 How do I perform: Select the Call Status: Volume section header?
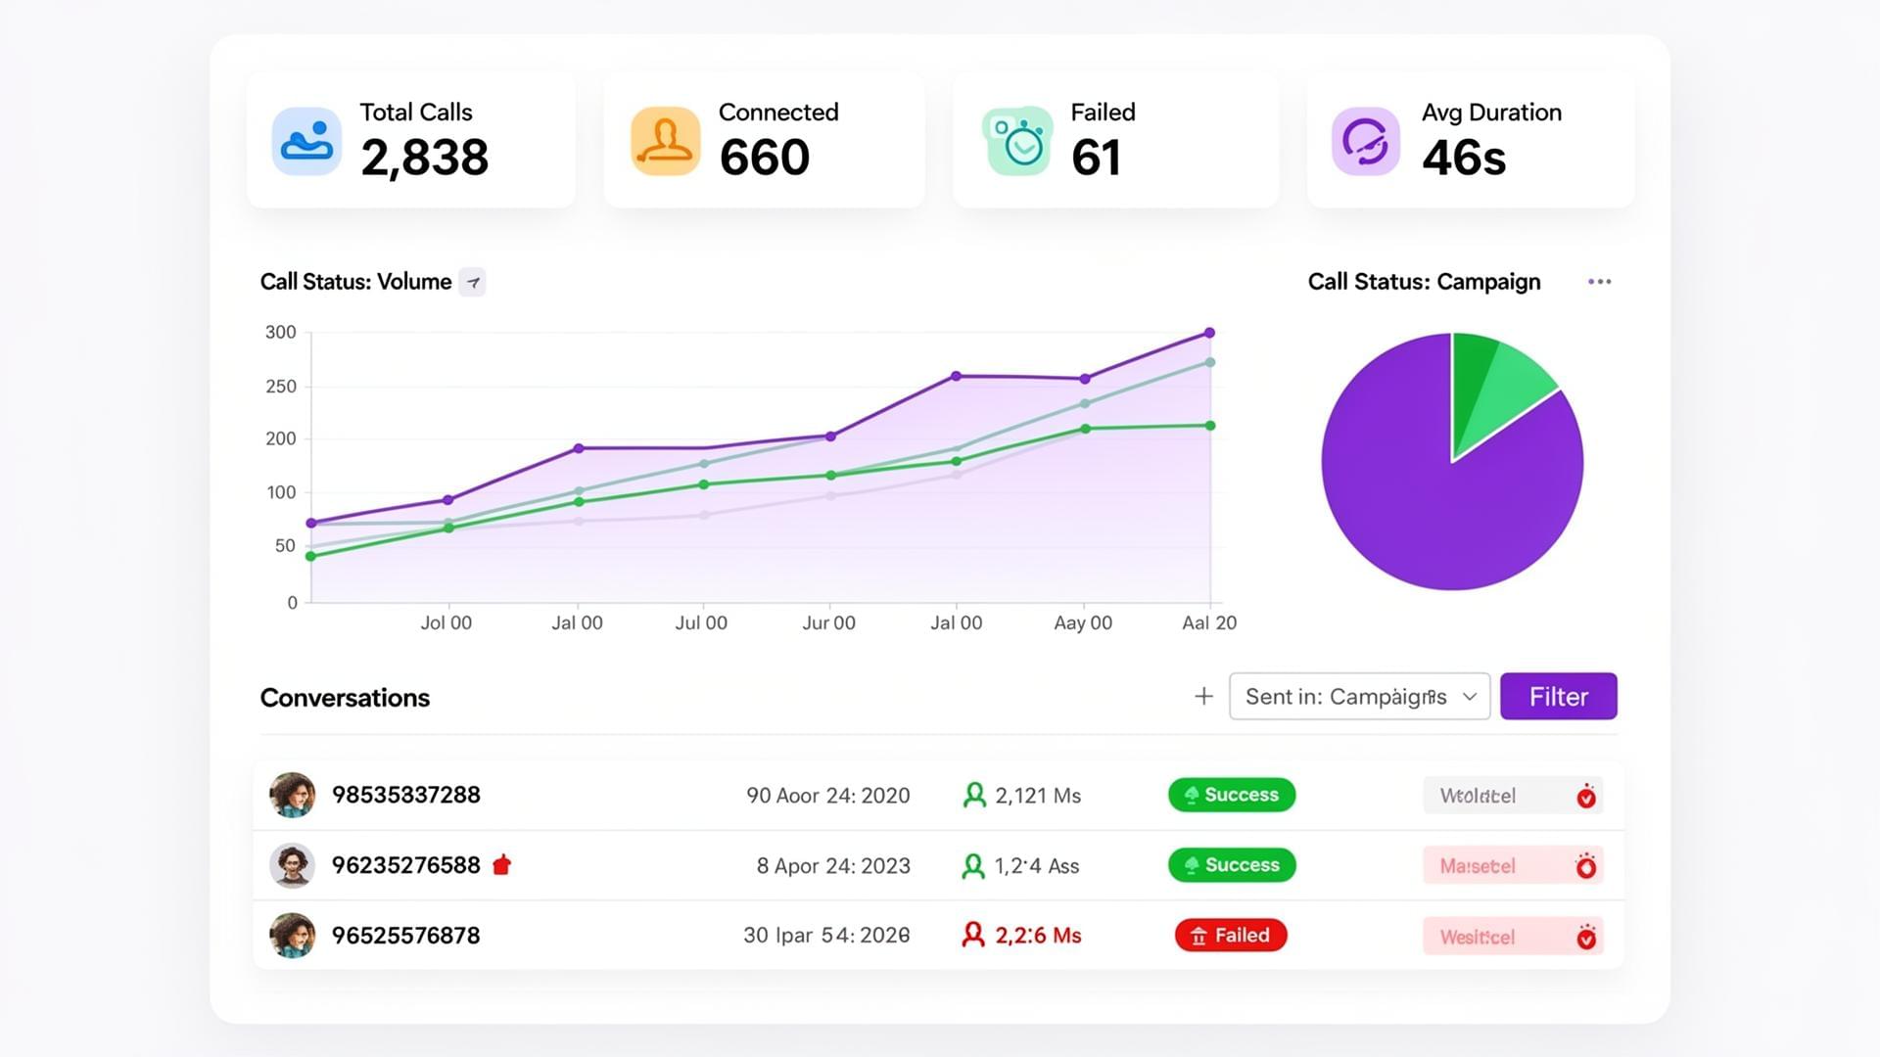[356, 282]
